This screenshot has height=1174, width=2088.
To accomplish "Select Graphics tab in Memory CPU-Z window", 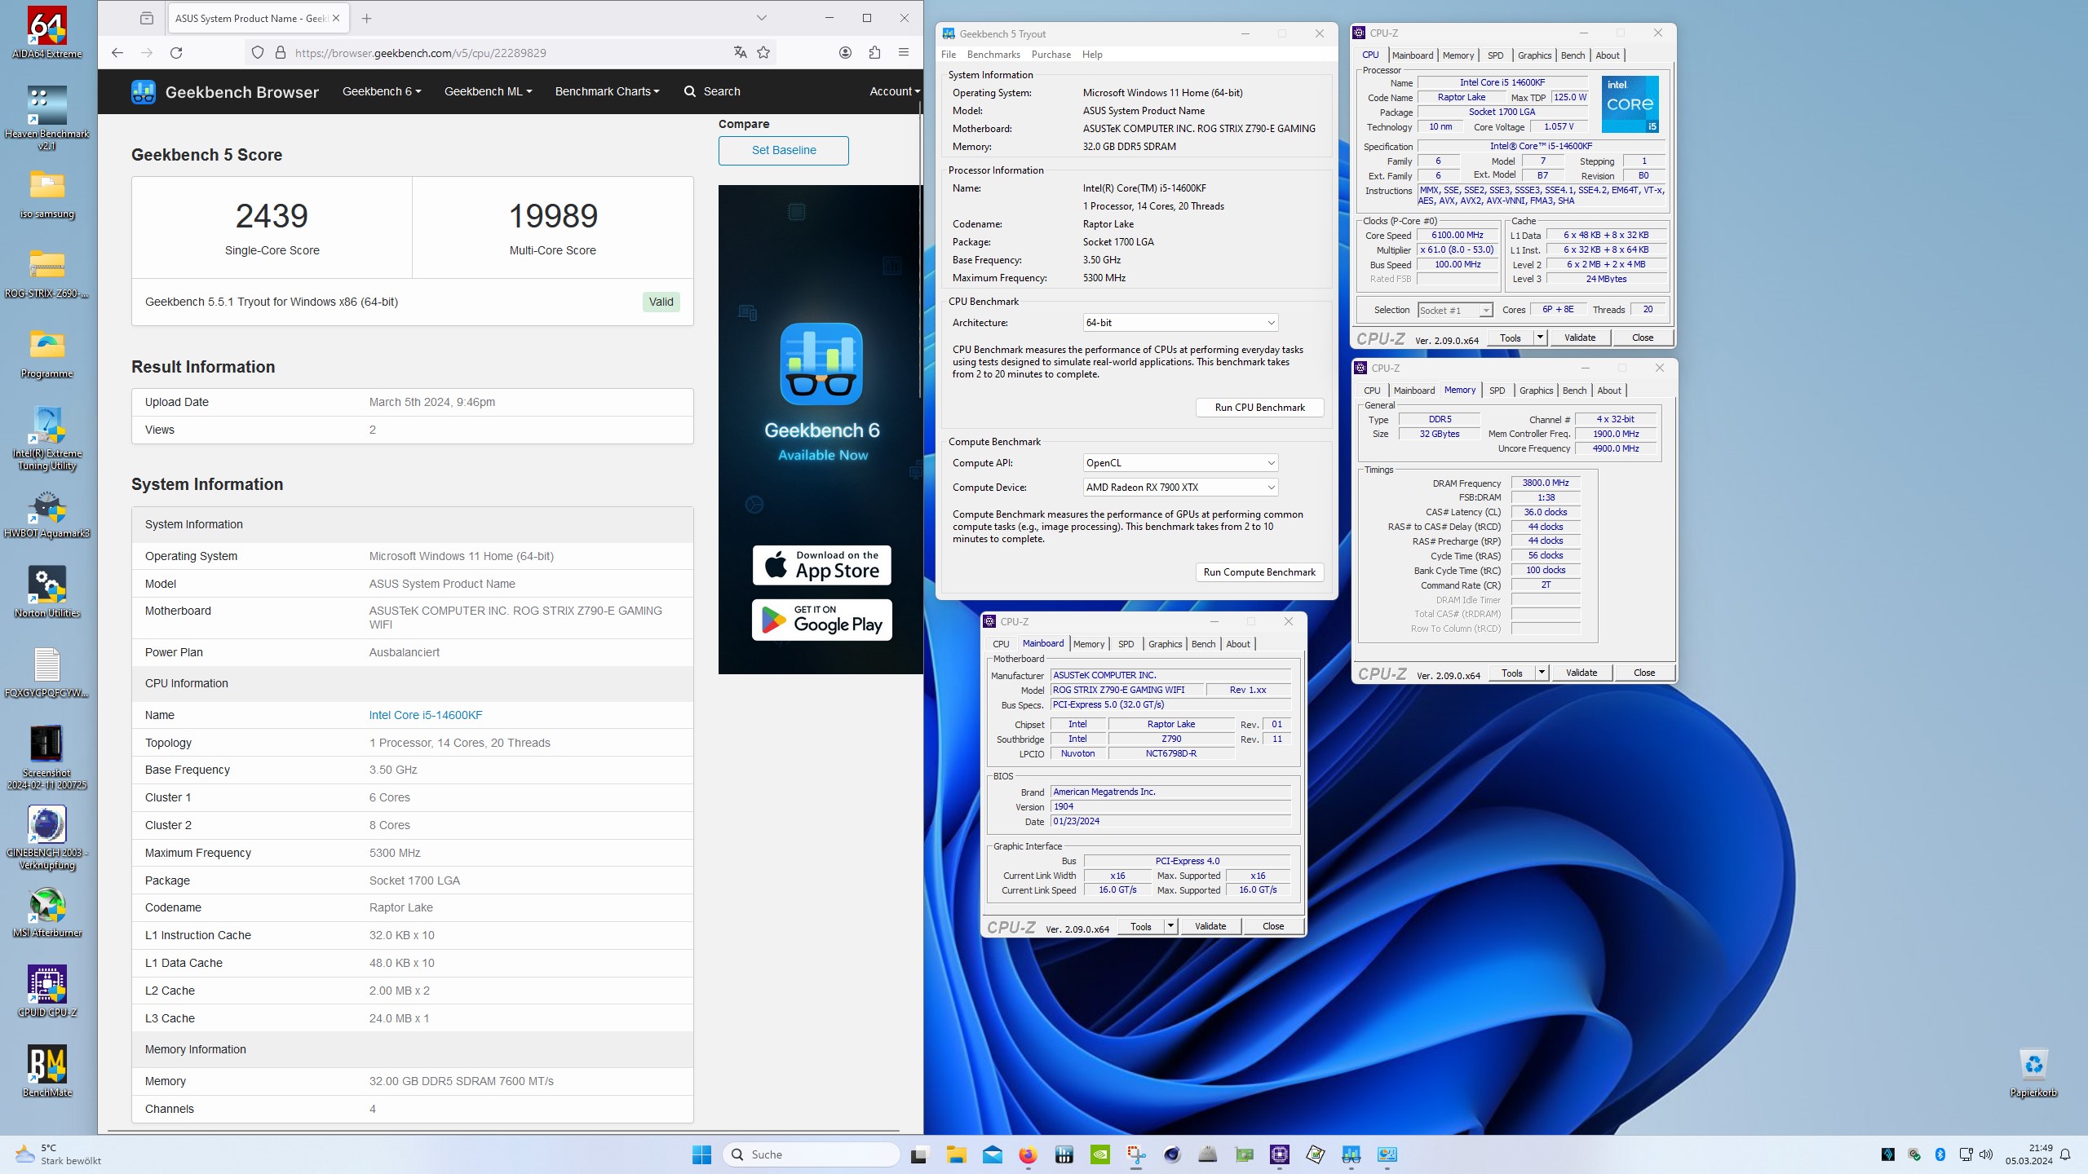I will [x=1536, y=391].
